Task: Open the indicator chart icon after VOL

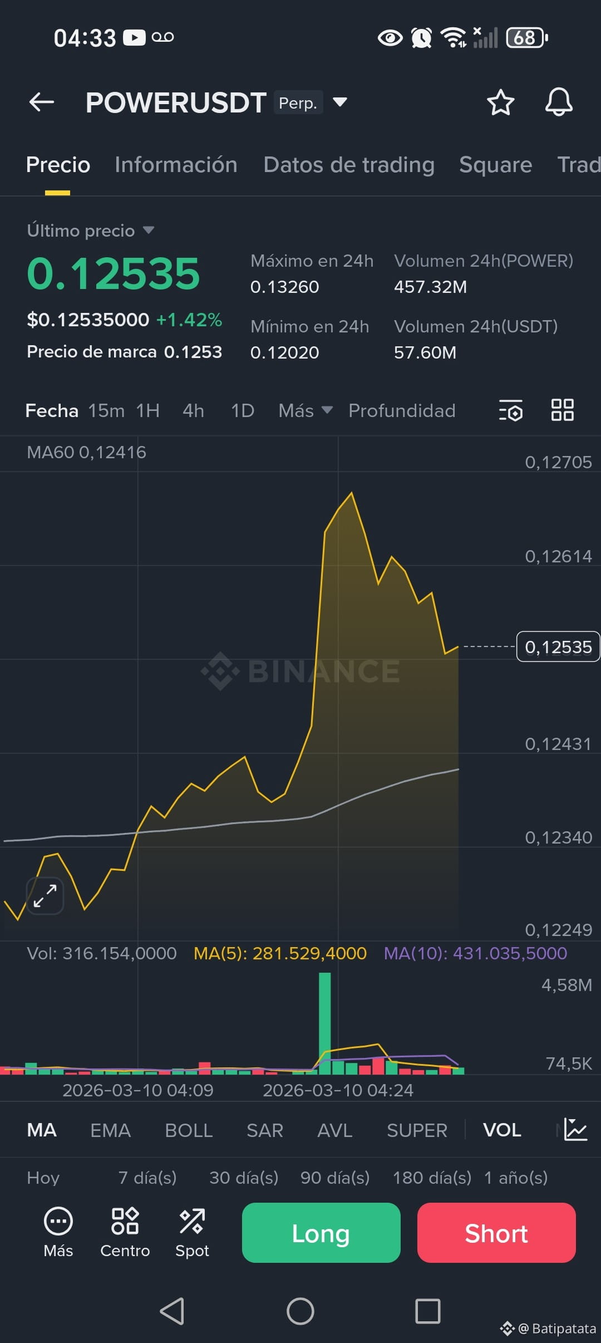Action: click(x=575, y=1130)
